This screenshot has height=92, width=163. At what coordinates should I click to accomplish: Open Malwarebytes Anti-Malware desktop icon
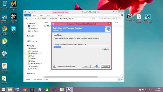coord(5,18)
